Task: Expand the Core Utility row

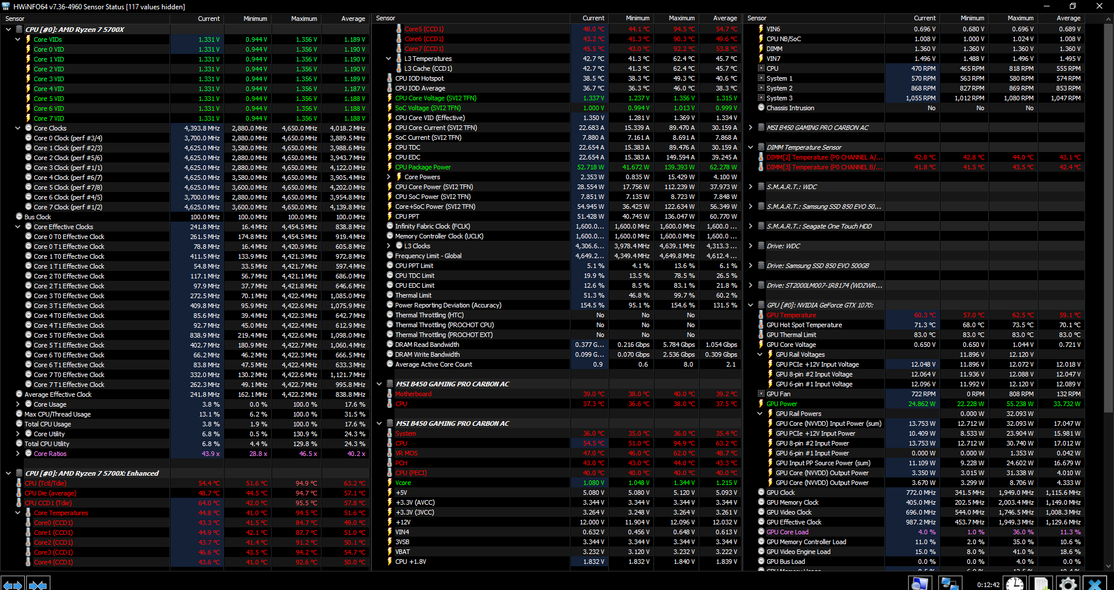Action: 18,434
